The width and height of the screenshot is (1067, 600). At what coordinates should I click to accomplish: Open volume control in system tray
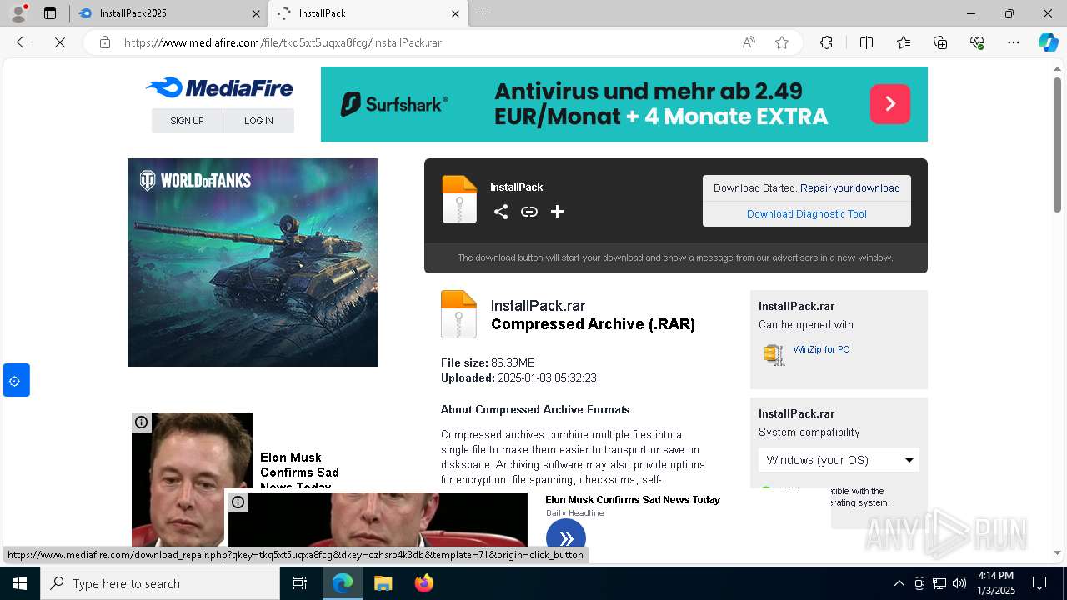[x=959, y=583]
